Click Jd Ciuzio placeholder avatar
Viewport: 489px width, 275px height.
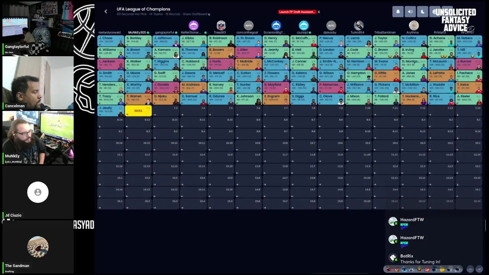tap(38, 192)
